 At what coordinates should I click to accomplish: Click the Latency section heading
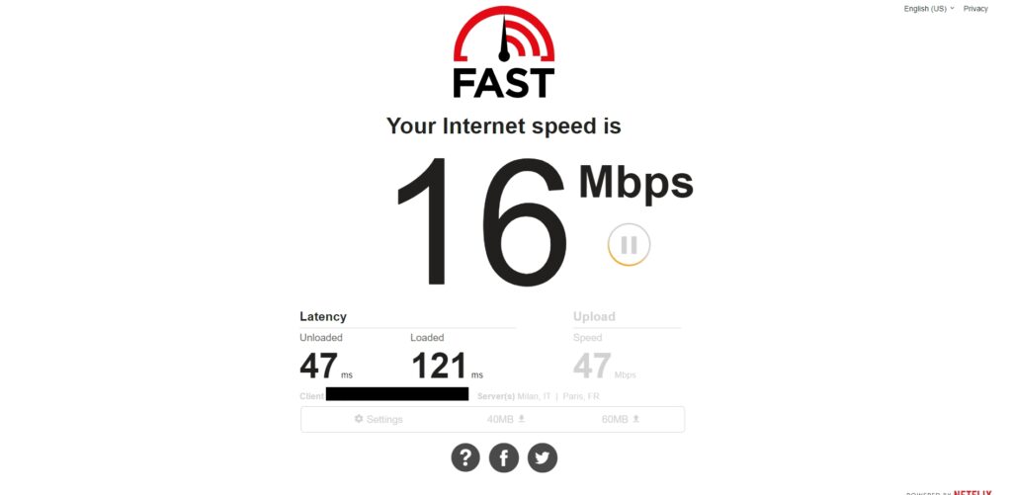[x=323, y=316]
